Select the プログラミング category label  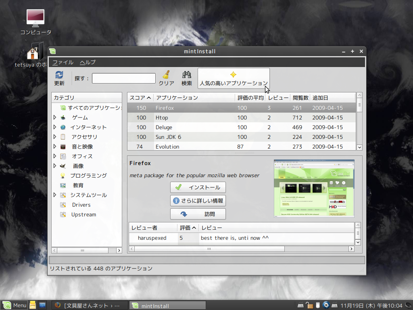coord(88,176)
